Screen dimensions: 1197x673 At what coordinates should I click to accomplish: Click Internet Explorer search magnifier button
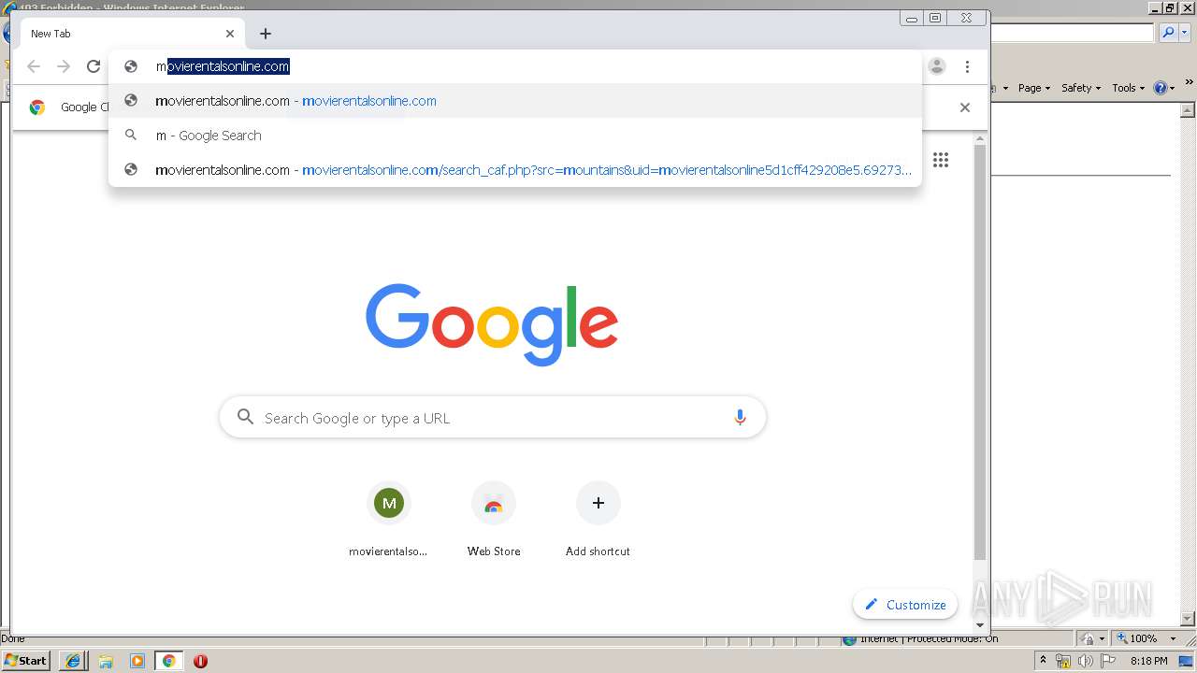click(x=1168, y=33)
